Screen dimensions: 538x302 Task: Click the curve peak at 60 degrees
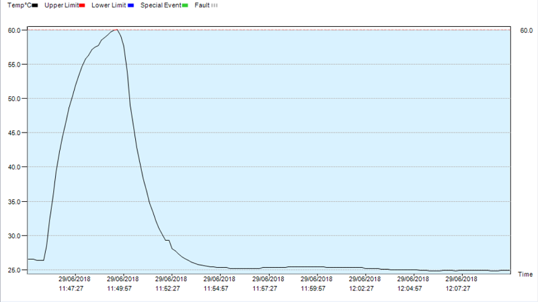[116, 30]
